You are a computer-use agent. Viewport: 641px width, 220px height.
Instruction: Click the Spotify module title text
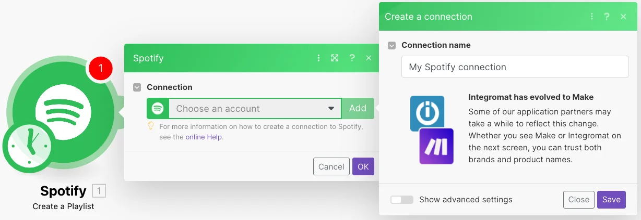tap(63, 191)
